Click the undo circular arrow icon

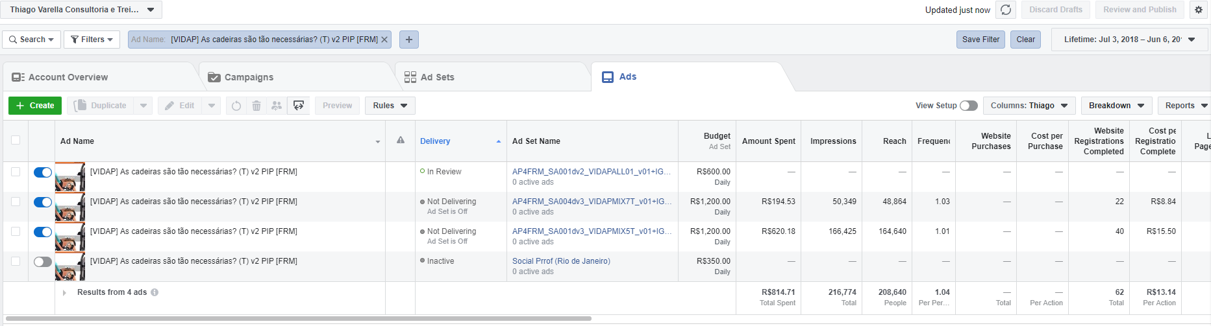click(x=236, y=106)
